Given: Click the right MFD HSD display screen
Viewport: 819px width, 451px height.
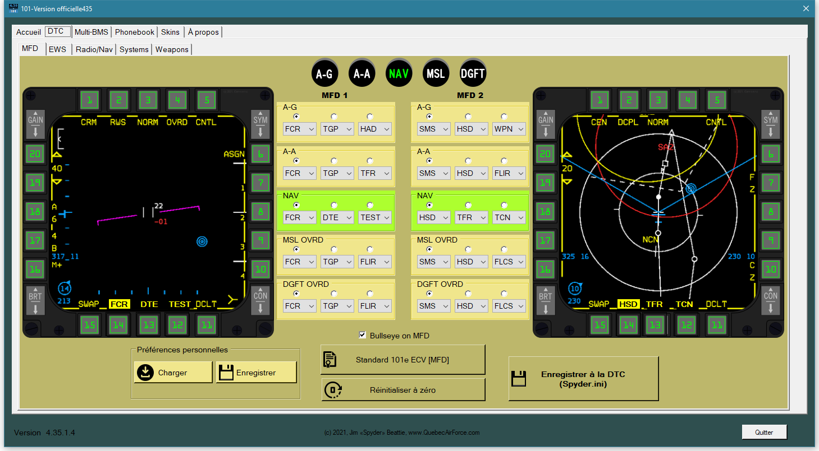Looking at the screenshot, I should coord(658,212).
